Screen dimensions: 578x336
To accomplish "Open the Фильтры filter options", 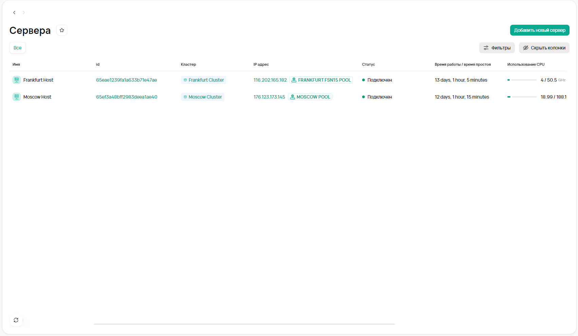I will pyautogui.click(x=497, y=48).
